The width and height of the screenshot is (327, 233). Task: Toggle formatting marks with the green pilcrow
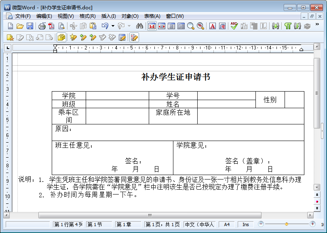(x=287, y=26)
